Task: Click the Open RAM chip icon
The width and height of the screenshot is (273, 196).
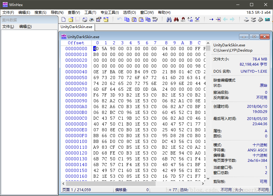Action: [x=260, y=20]
